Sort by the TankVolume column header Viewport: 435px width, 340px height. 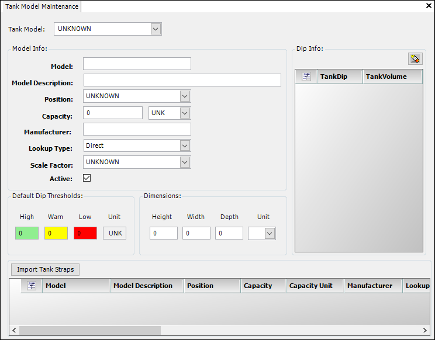pos(392,77)
